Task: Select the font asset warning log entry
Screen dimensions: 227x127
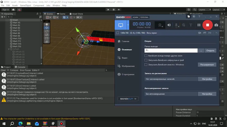Action: (57, 100)
